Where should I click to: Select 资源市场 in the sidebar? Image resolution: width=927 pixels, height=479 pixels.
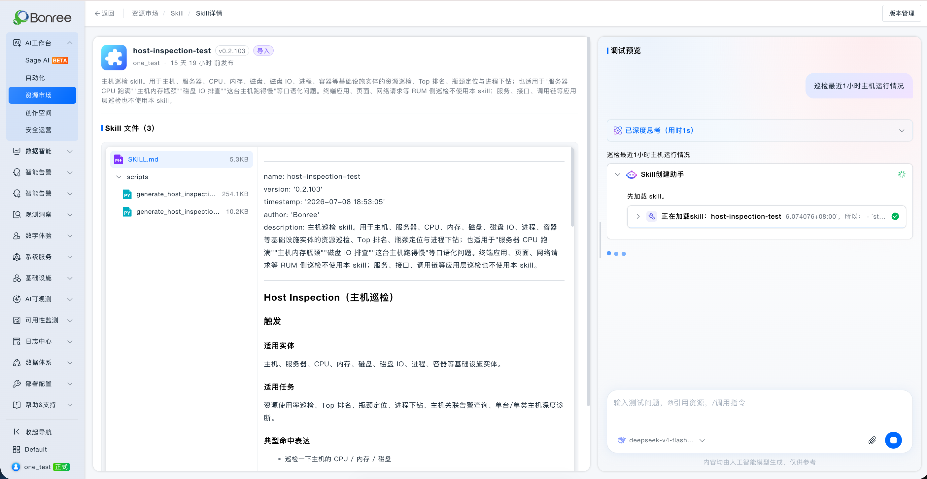click(43, 95)
